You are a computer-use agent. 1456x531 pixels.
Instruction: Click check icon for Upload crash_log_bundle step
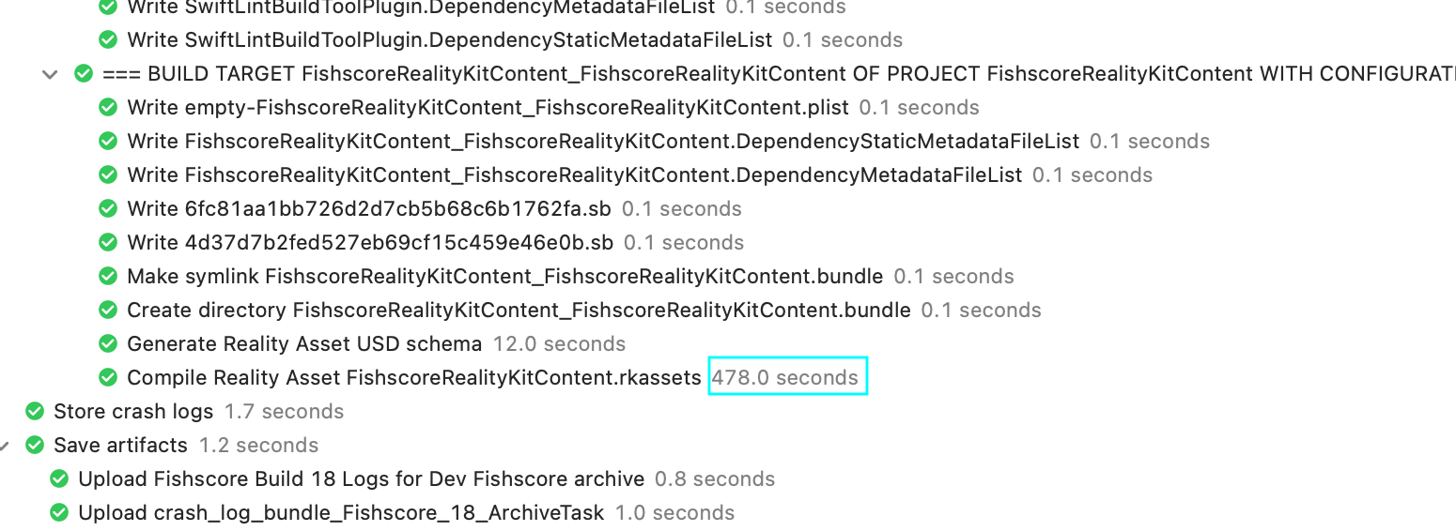point(59,512)
